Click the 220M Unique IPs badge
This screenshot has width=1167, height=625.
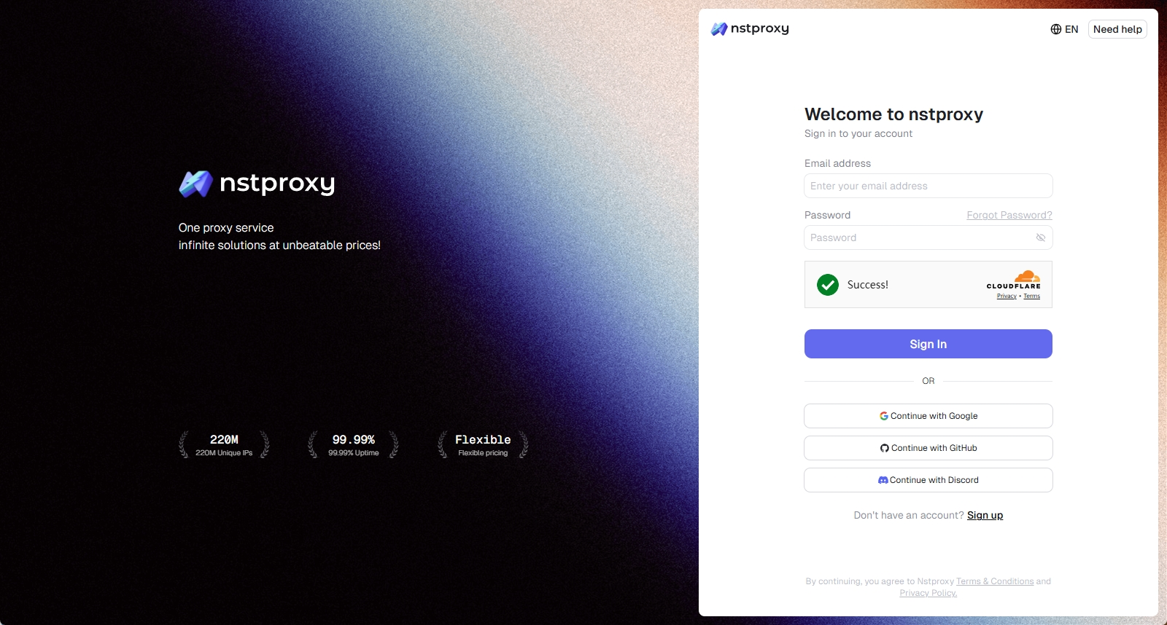pyautogui.click(x=224, y=444)
